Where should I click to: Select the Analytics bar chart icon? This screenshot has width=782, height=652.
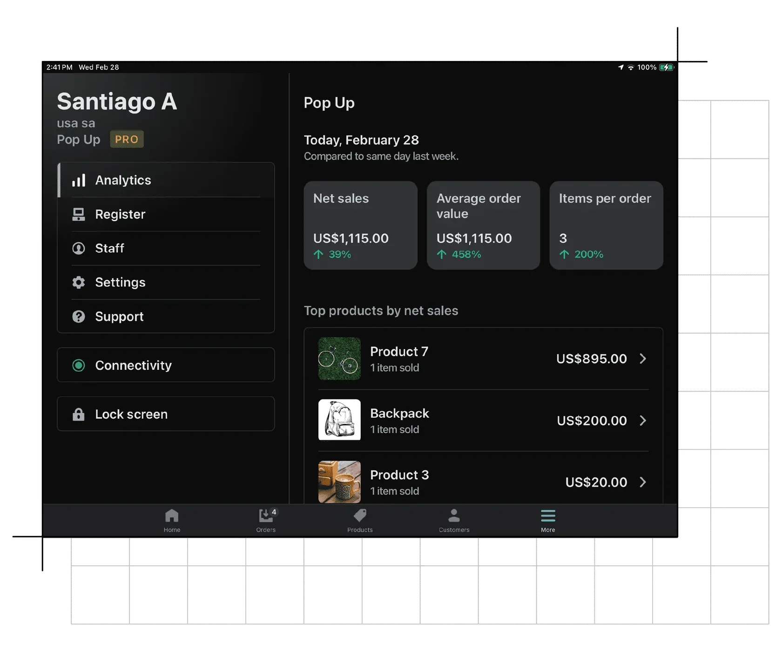coord(79,180)
